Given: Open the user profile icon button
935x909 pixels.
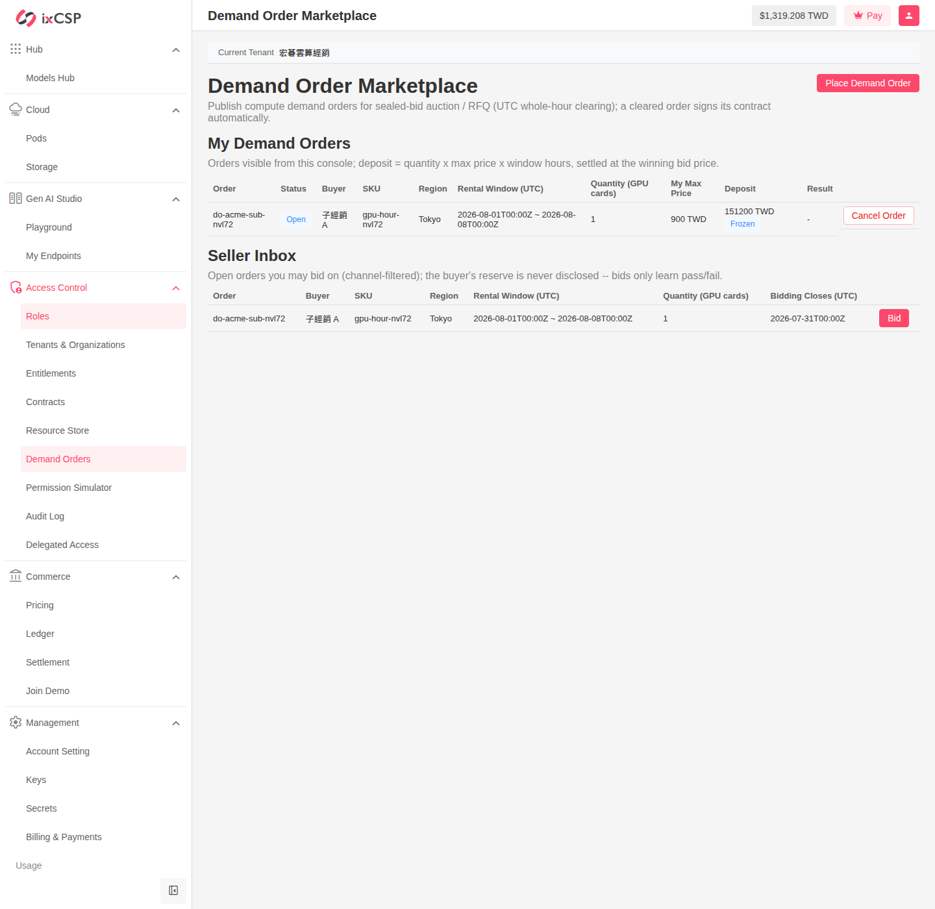Looking at the screenshot, I should point(909,16).
